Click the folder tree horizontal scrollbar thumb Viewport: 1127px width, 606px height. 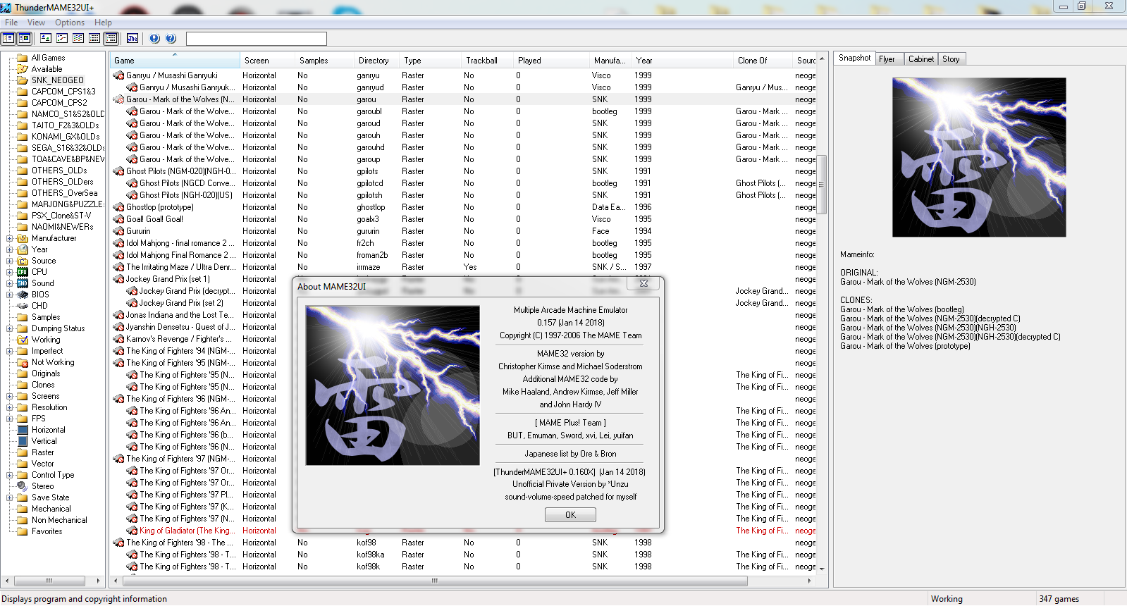pyautogui.click(x=49, y=581)
